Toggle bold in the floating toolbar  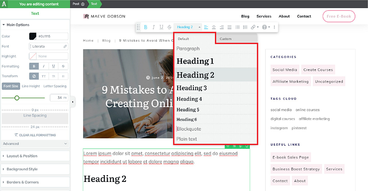point(145,27)
